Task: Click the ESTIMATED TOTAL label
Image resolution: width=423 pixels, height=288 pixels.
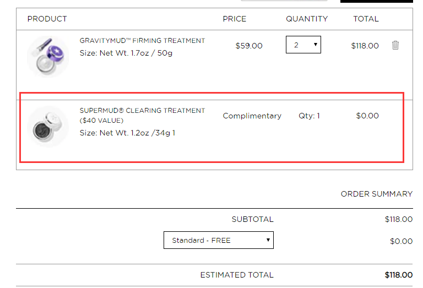Action: pyautogui.click(x=237, y=275)
